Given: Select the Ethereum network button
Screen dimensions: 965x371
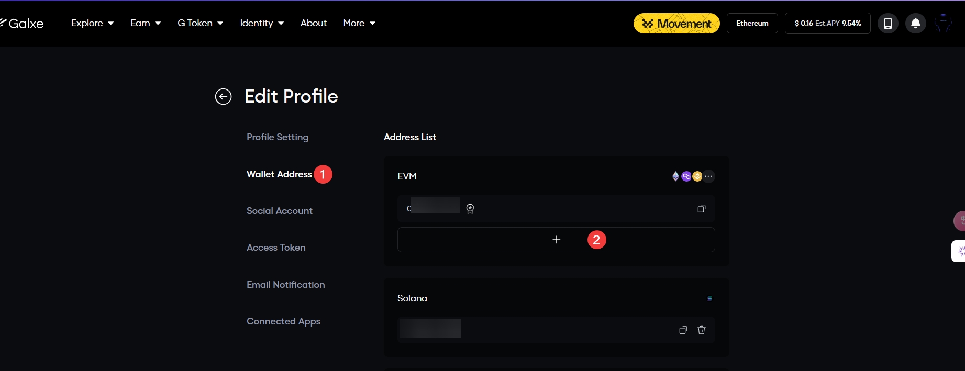Looking at the screenshot, I should click(752, 24).
